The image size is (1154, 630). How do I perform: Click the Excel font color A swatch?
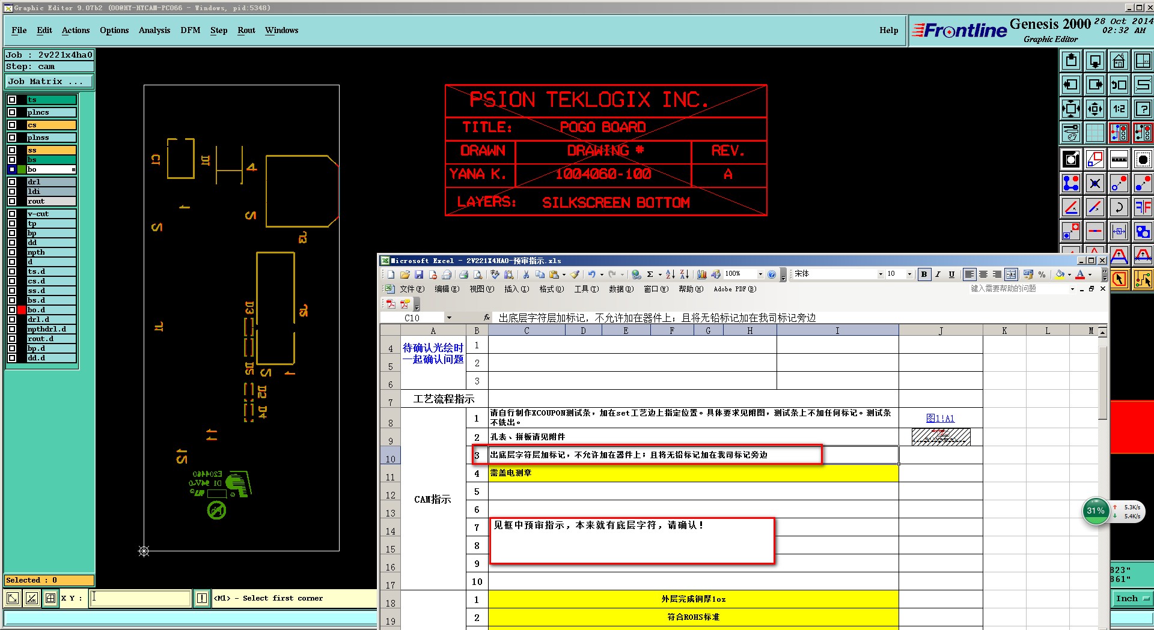click(1080, 274)
